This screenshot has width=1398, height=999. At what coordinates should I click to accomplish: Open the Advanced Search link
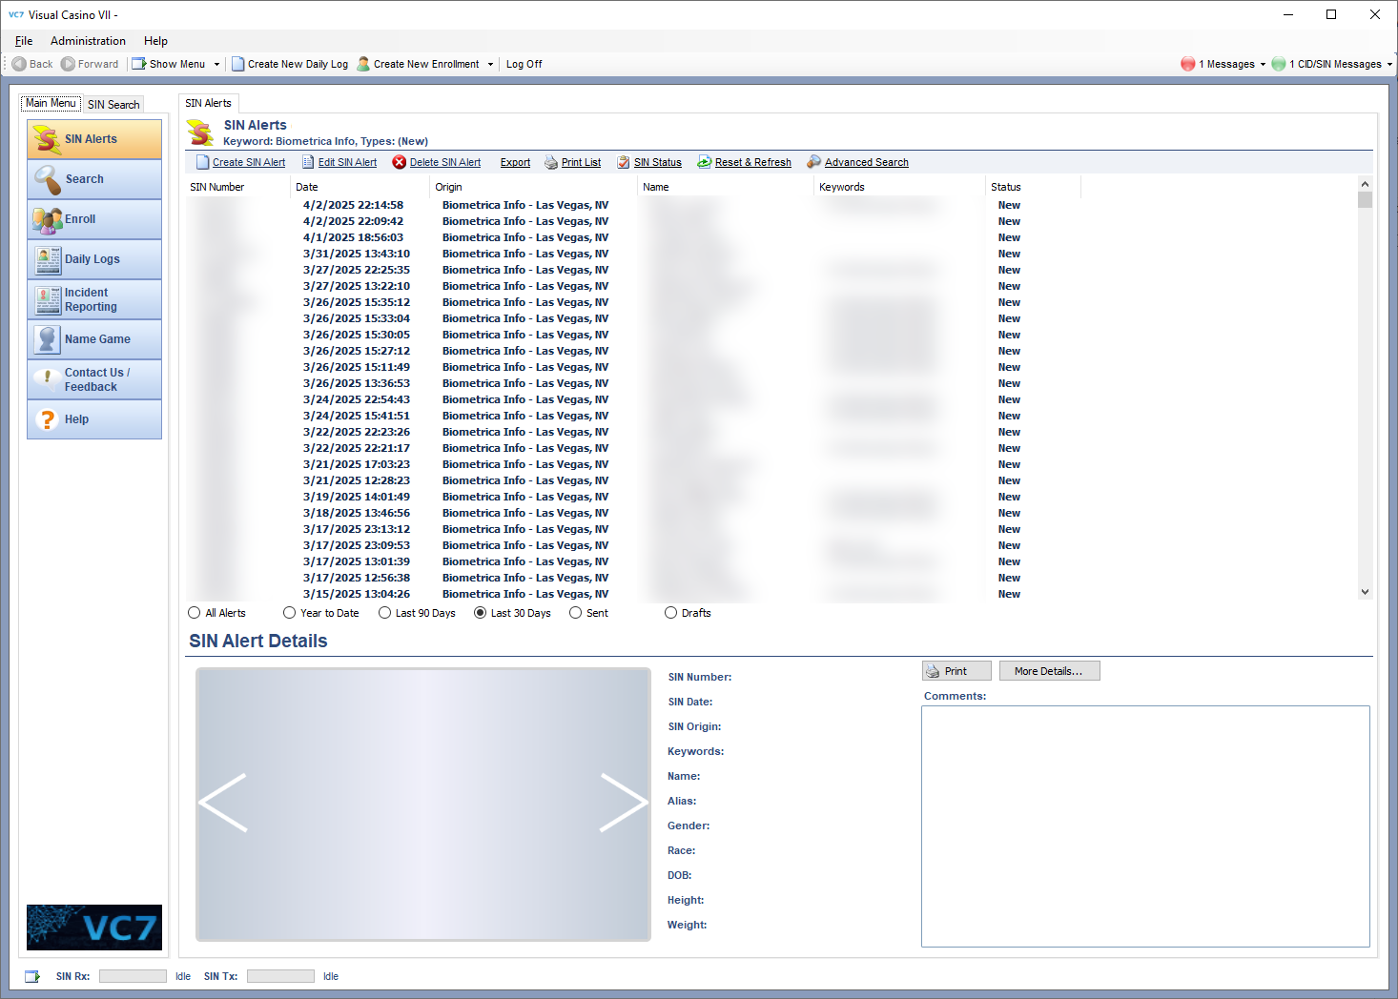click(x=865, y=162)
